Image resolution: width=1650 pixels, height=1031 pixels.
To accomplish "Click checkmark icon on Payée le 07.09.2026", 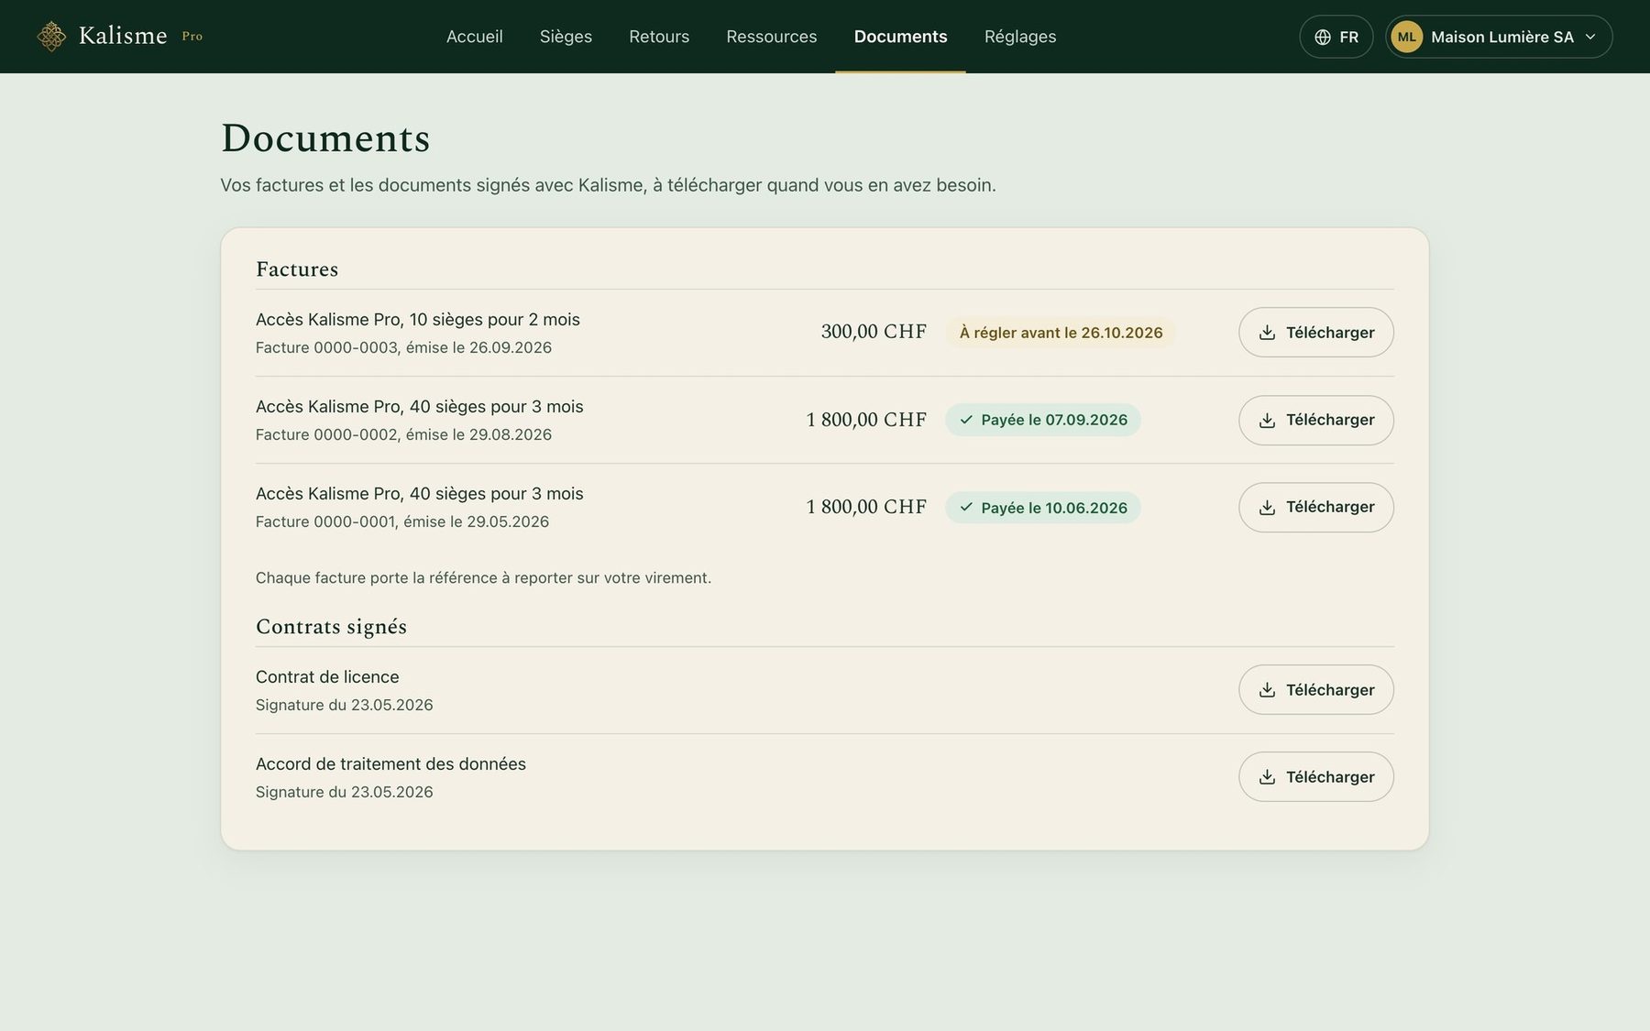I will pyautogui.click(x=966, y=420).
